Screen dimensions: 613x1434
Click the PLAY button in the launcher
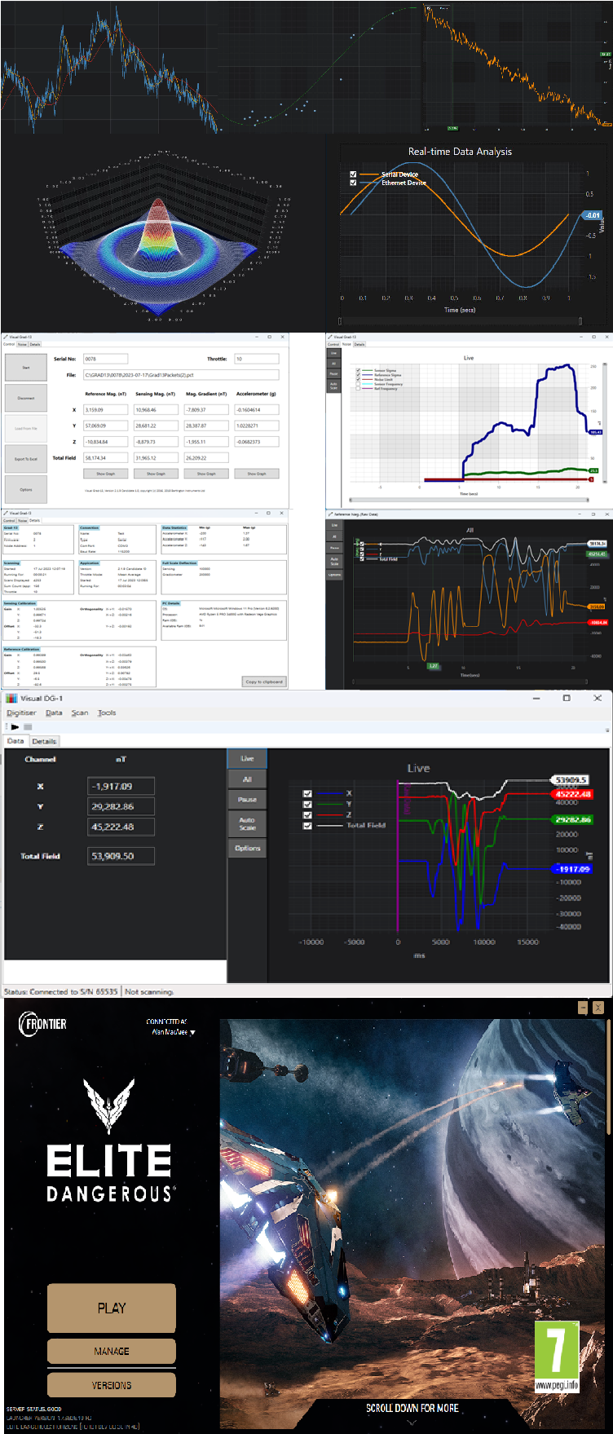click(112, 1308)
